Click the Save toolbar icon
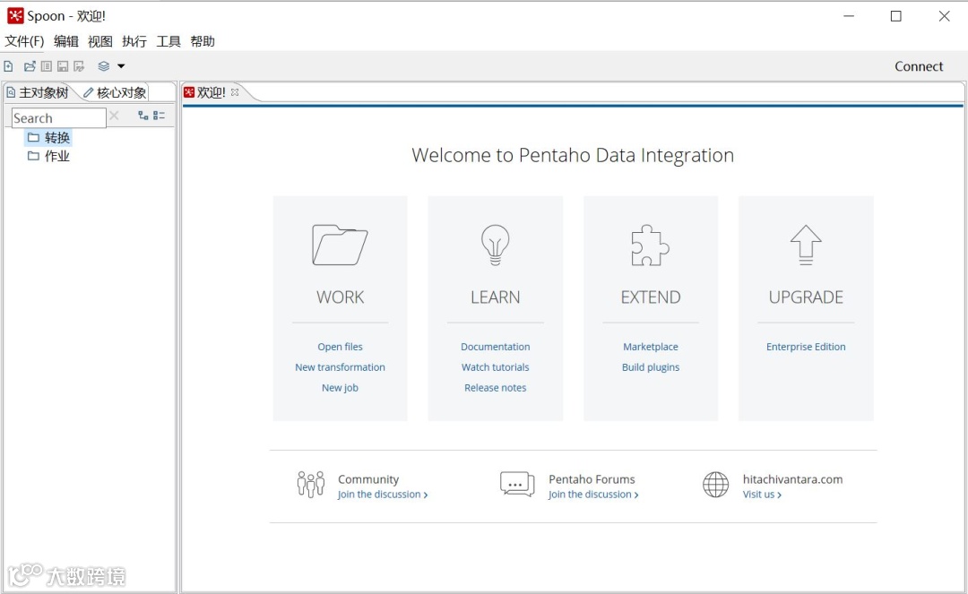Image resolution: width=968 pixels, height=594 pixels. pos(63,66)
